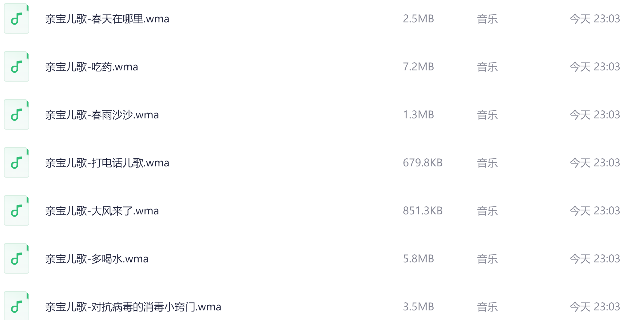Click music icon beside 吃药.wma
The height and width of the screenshot is (320, 630).
(17, 67)
